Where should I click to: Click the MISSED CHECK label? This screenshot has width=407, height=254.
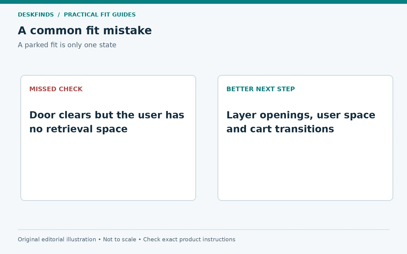56,89
